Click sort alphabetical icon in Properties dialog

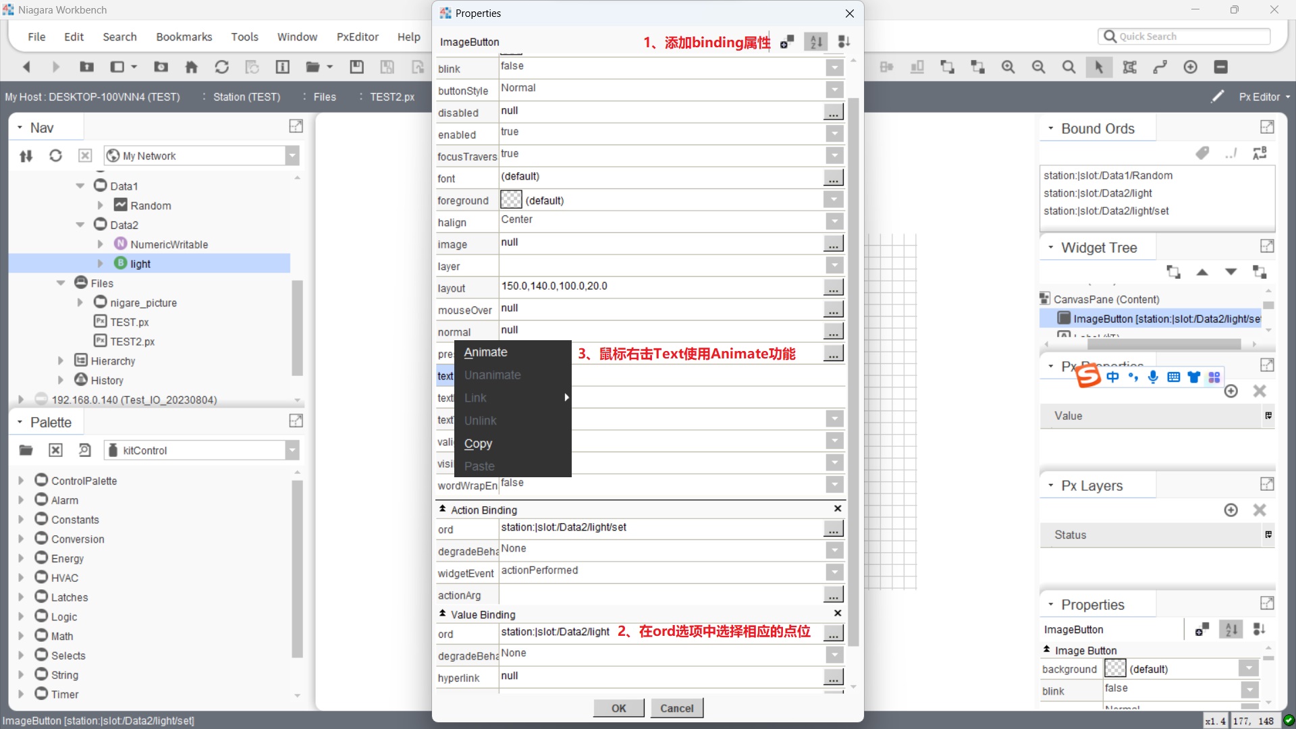[x=816, y=42]
